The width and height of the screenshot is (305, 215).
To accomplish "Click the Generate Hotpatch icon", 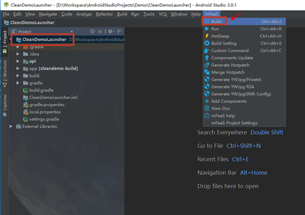I will (x=207, y=65).
